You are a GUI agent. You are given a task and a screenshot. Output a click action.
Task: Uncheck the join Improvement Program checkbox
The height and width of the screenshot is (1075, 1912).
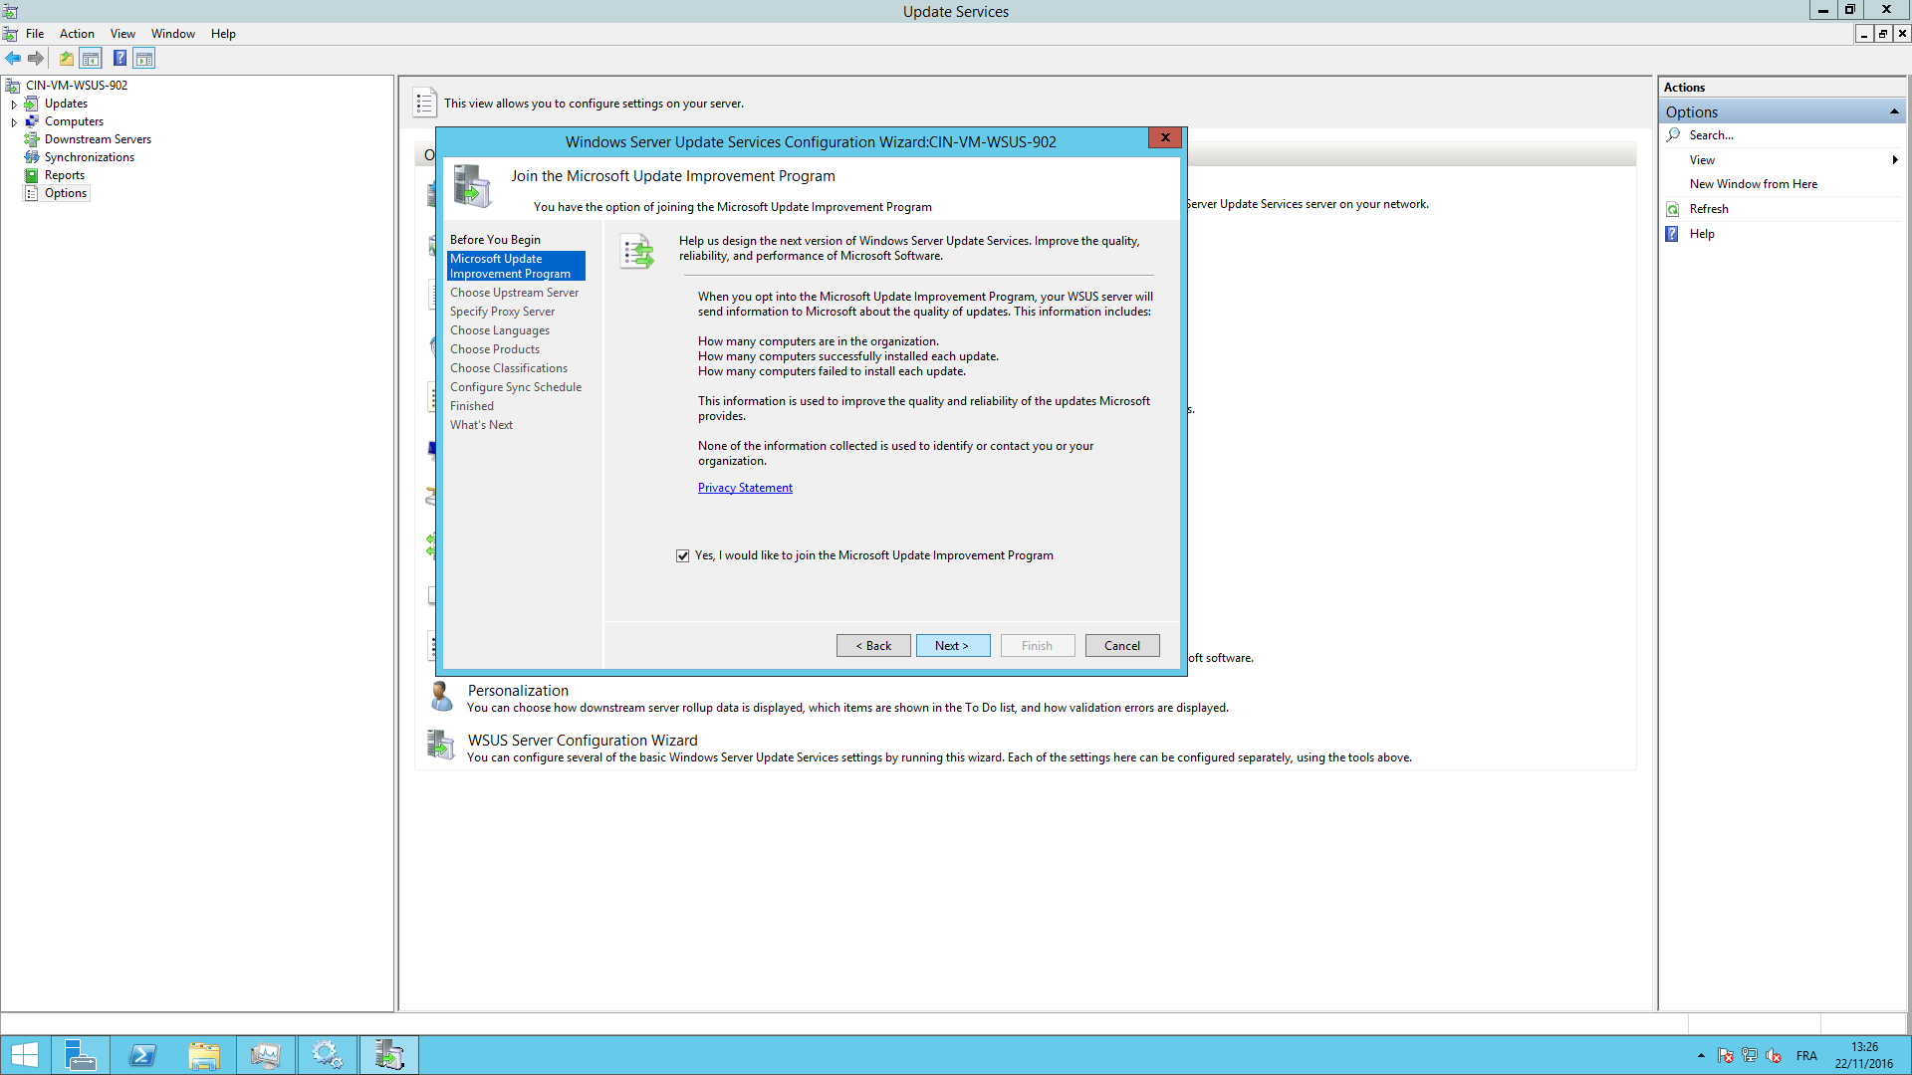tap(682, 556)
